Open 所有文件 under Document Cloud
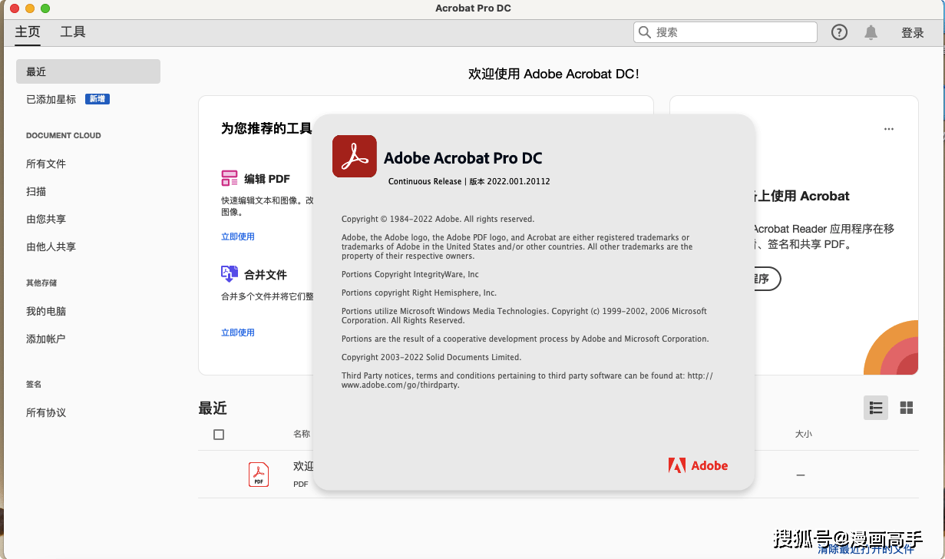 click(46, 164)
